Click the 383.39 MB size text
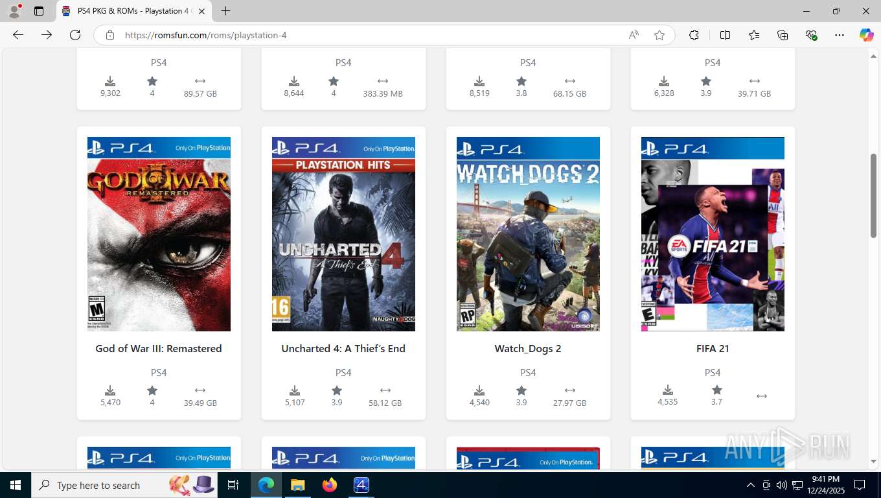881x498 pixels. click(x=383, y=93)
